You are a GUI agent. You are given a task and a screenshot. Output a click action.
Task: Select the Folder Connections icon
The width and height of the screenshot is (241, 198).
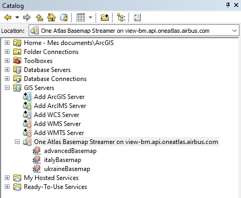[x=18, y=52]
